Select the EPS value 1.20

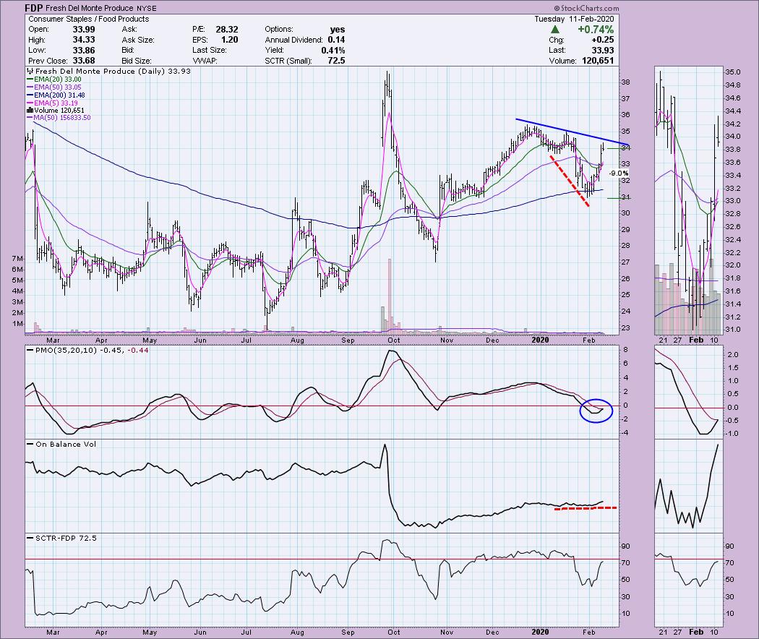coord(229,40)
